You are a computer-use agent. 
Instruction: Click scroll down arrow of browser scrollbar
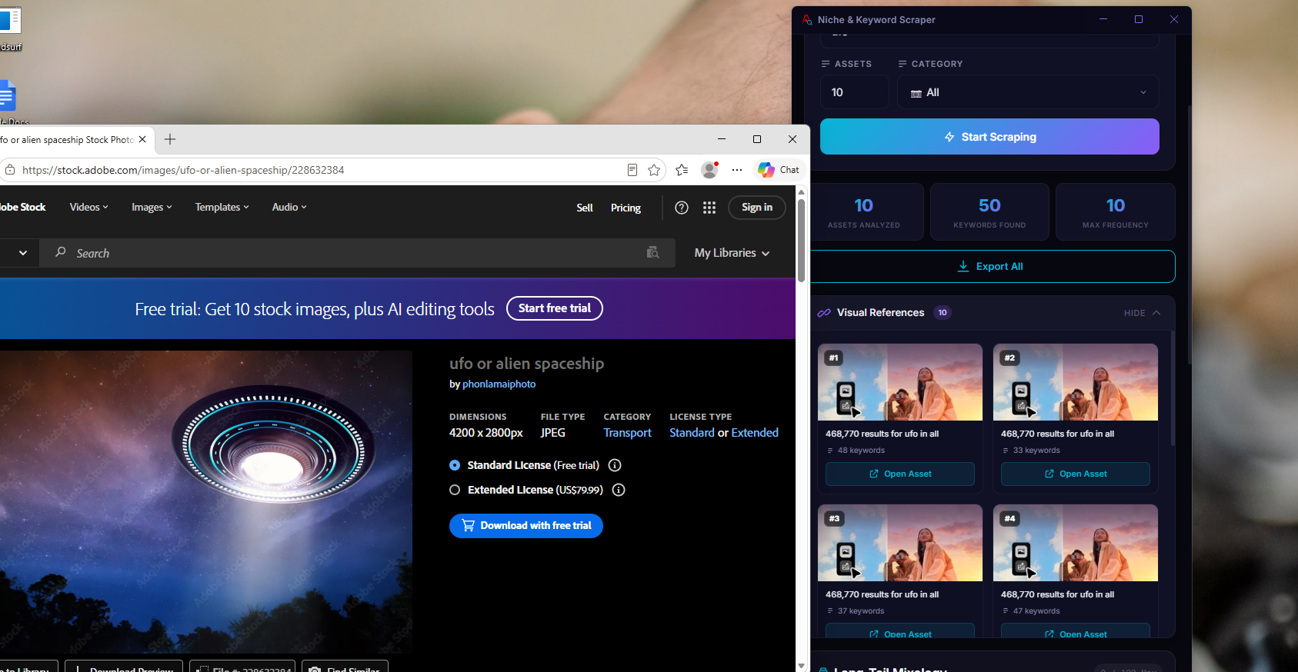(801, 666)
